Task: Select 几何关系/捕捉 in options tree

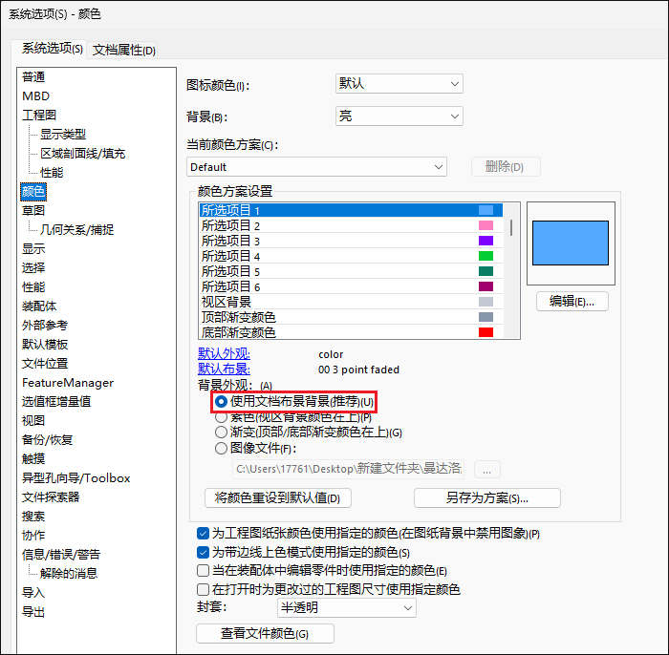Action: click(x=76, y=230)
